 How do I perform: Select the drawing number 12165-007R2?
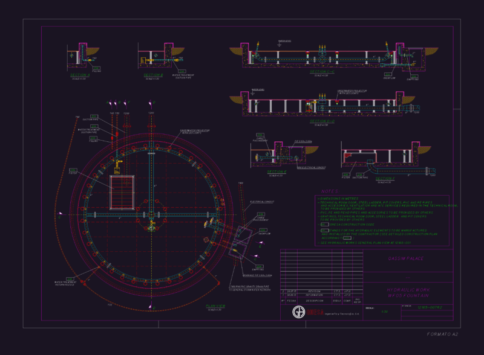point(430,307)
